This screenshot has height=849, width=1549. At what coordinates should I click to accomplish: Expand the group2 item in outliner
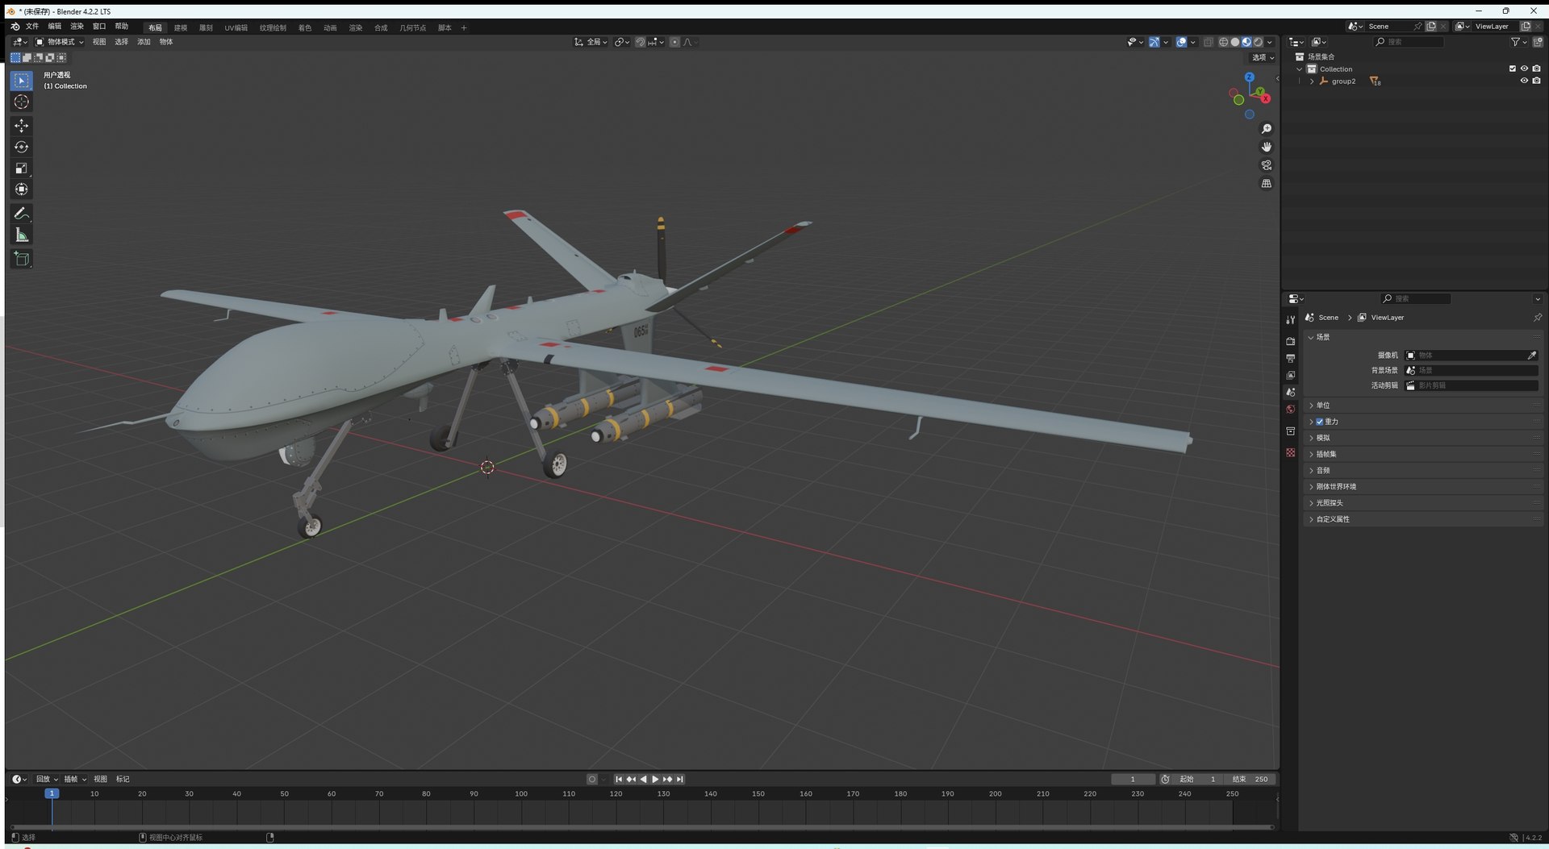click(1312, 81)
